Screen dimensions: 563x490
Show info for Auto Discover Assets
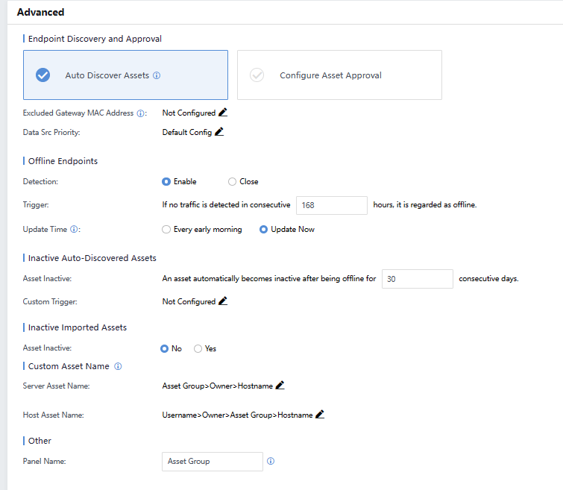(157, 75)
